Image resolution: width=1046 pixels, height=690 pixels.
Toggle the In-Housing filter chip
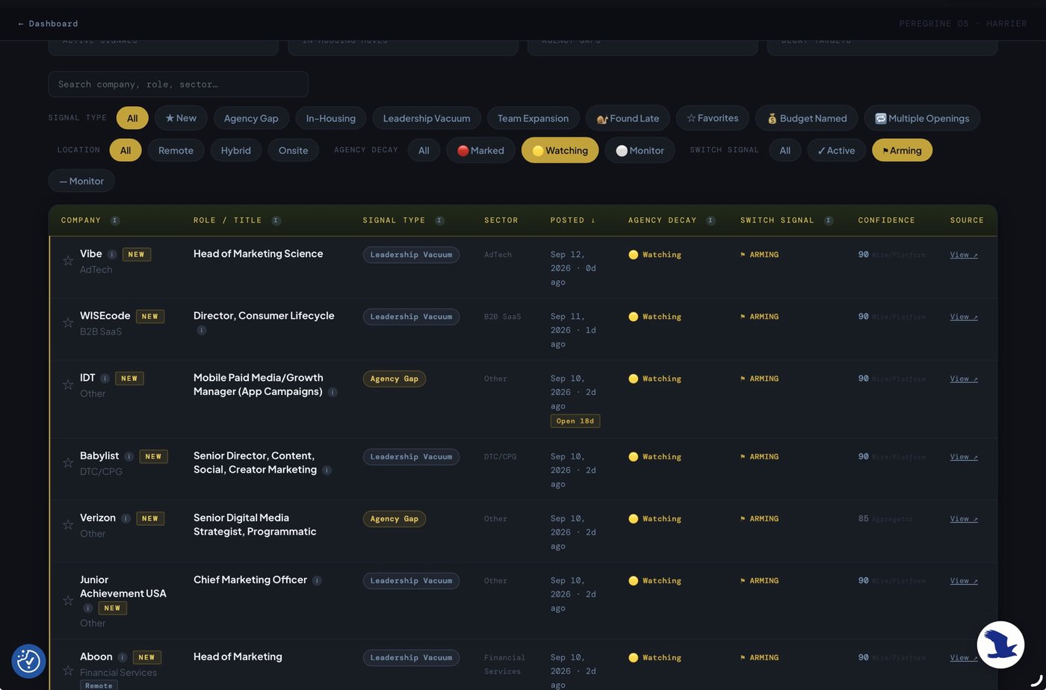[x=331, y=118]
